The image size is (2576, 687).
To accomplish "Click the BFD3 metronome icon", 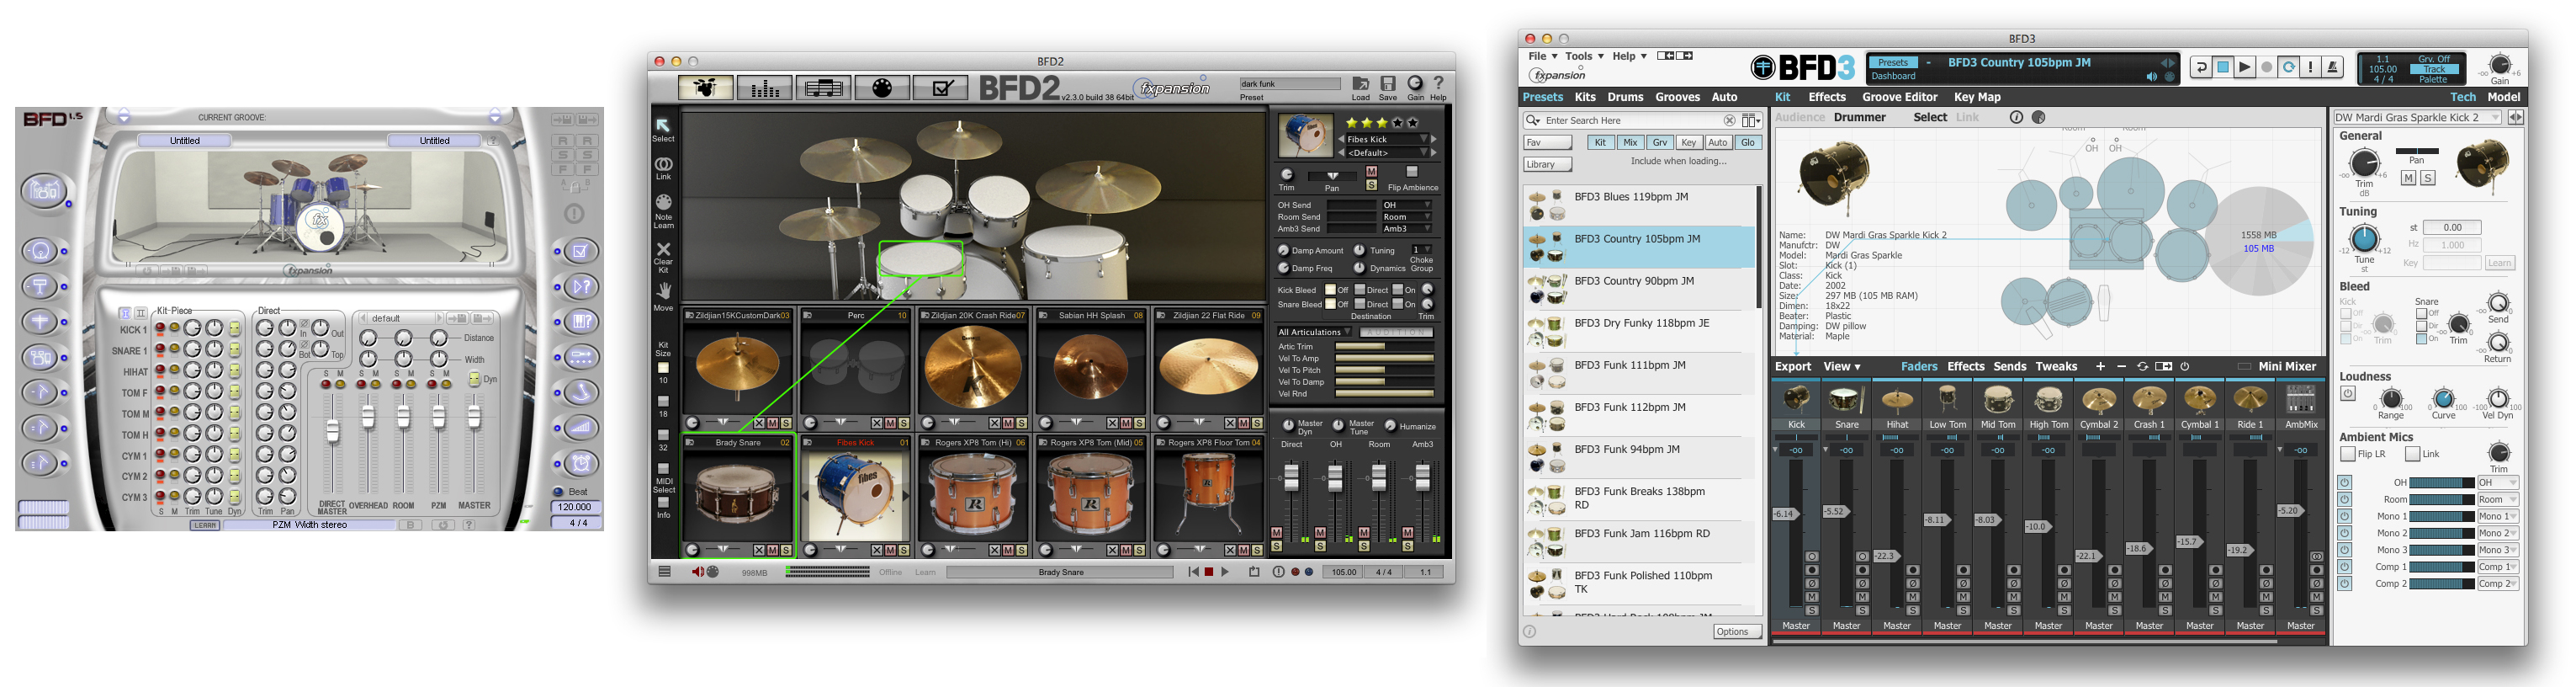I will 2333,67.
